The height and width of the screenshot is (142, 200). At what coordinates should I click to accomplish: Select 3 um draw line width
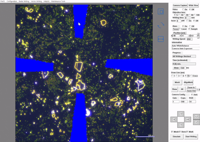(177, 76)
